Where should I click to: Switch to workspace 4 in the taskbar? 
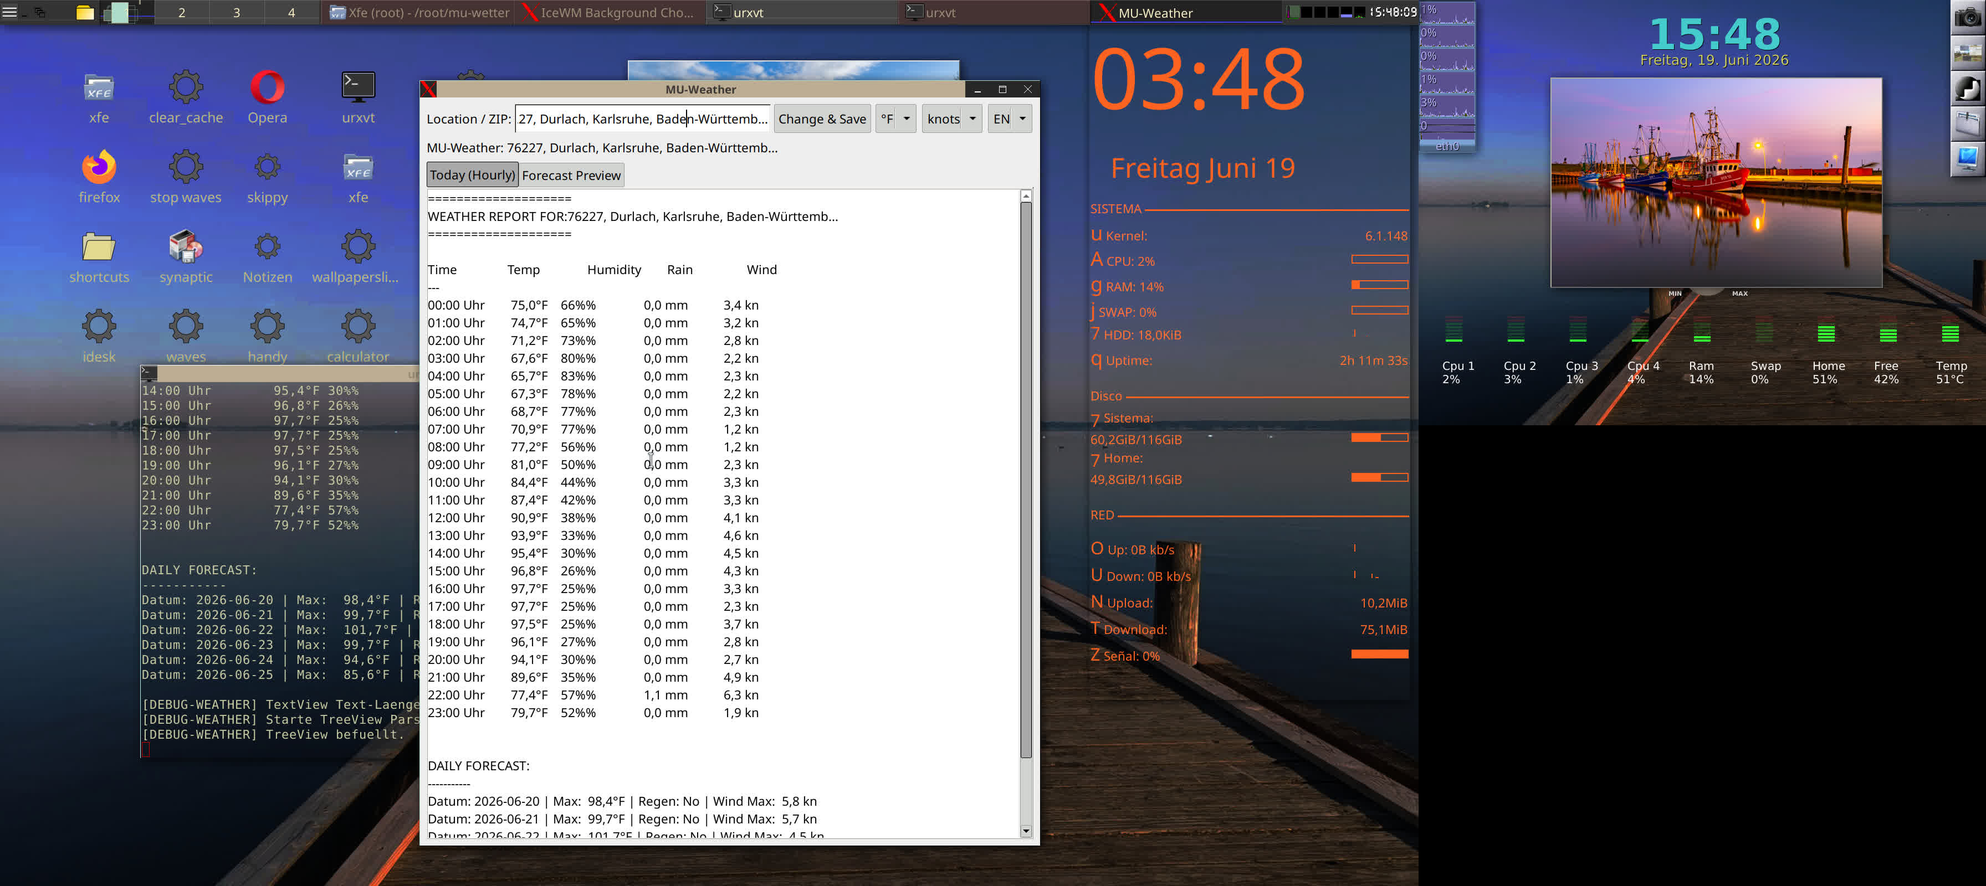point(291,12)
